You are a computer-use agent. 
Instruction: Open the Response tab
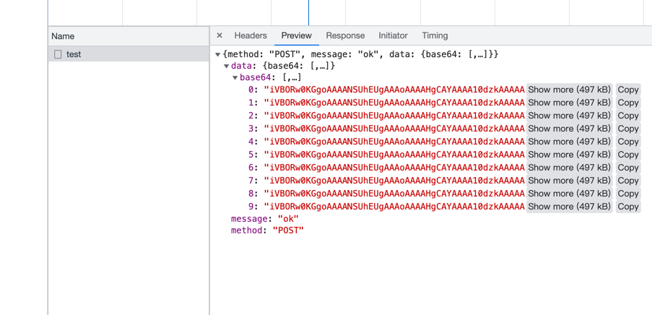345,35
